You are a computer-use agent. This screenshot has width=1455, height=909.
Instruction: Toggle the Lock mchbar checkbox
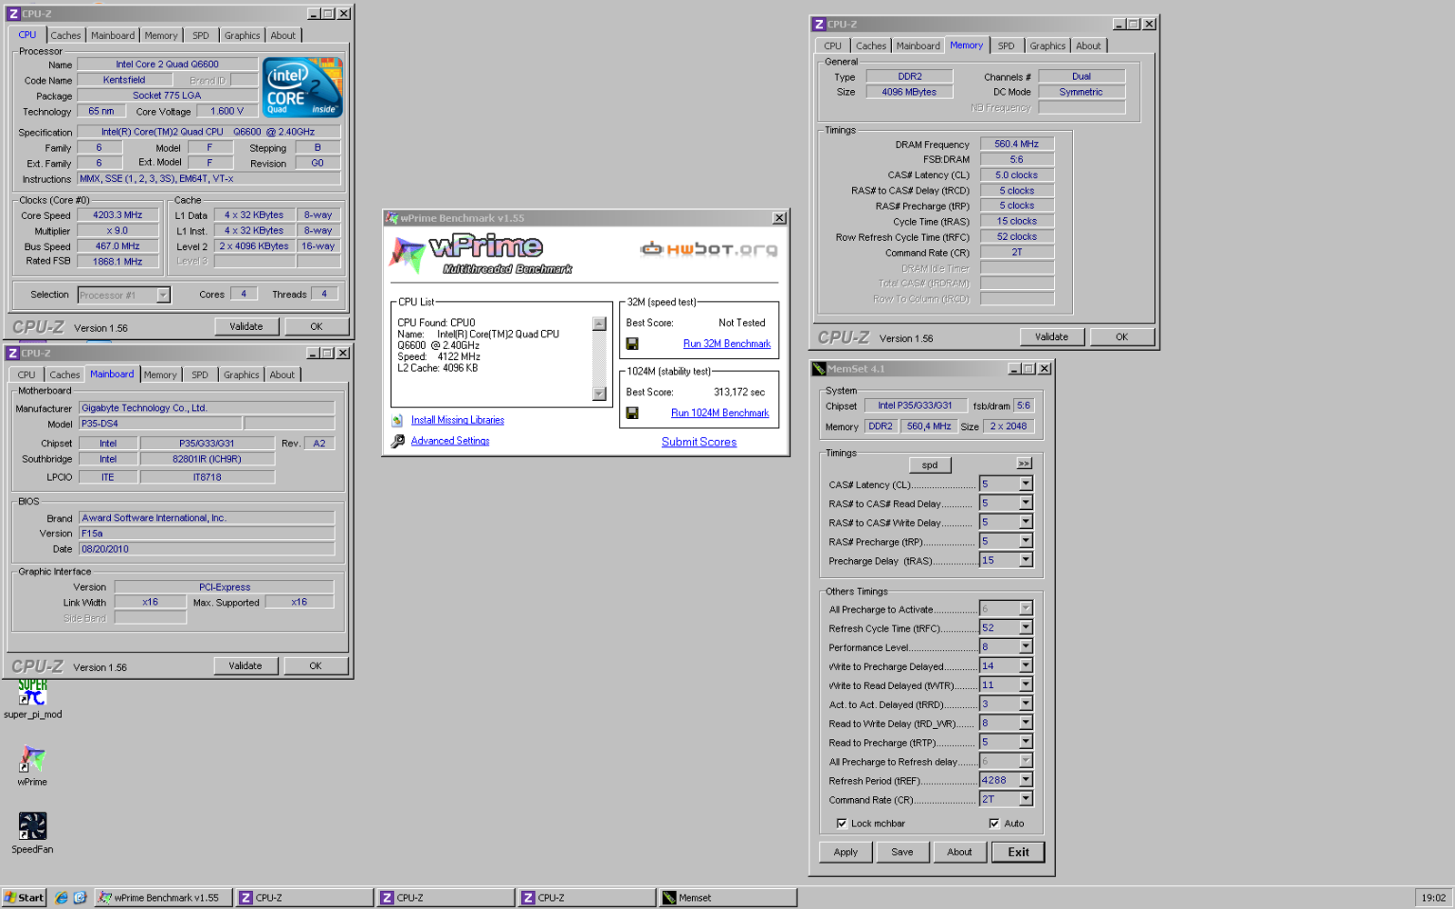tap(842, 824)
